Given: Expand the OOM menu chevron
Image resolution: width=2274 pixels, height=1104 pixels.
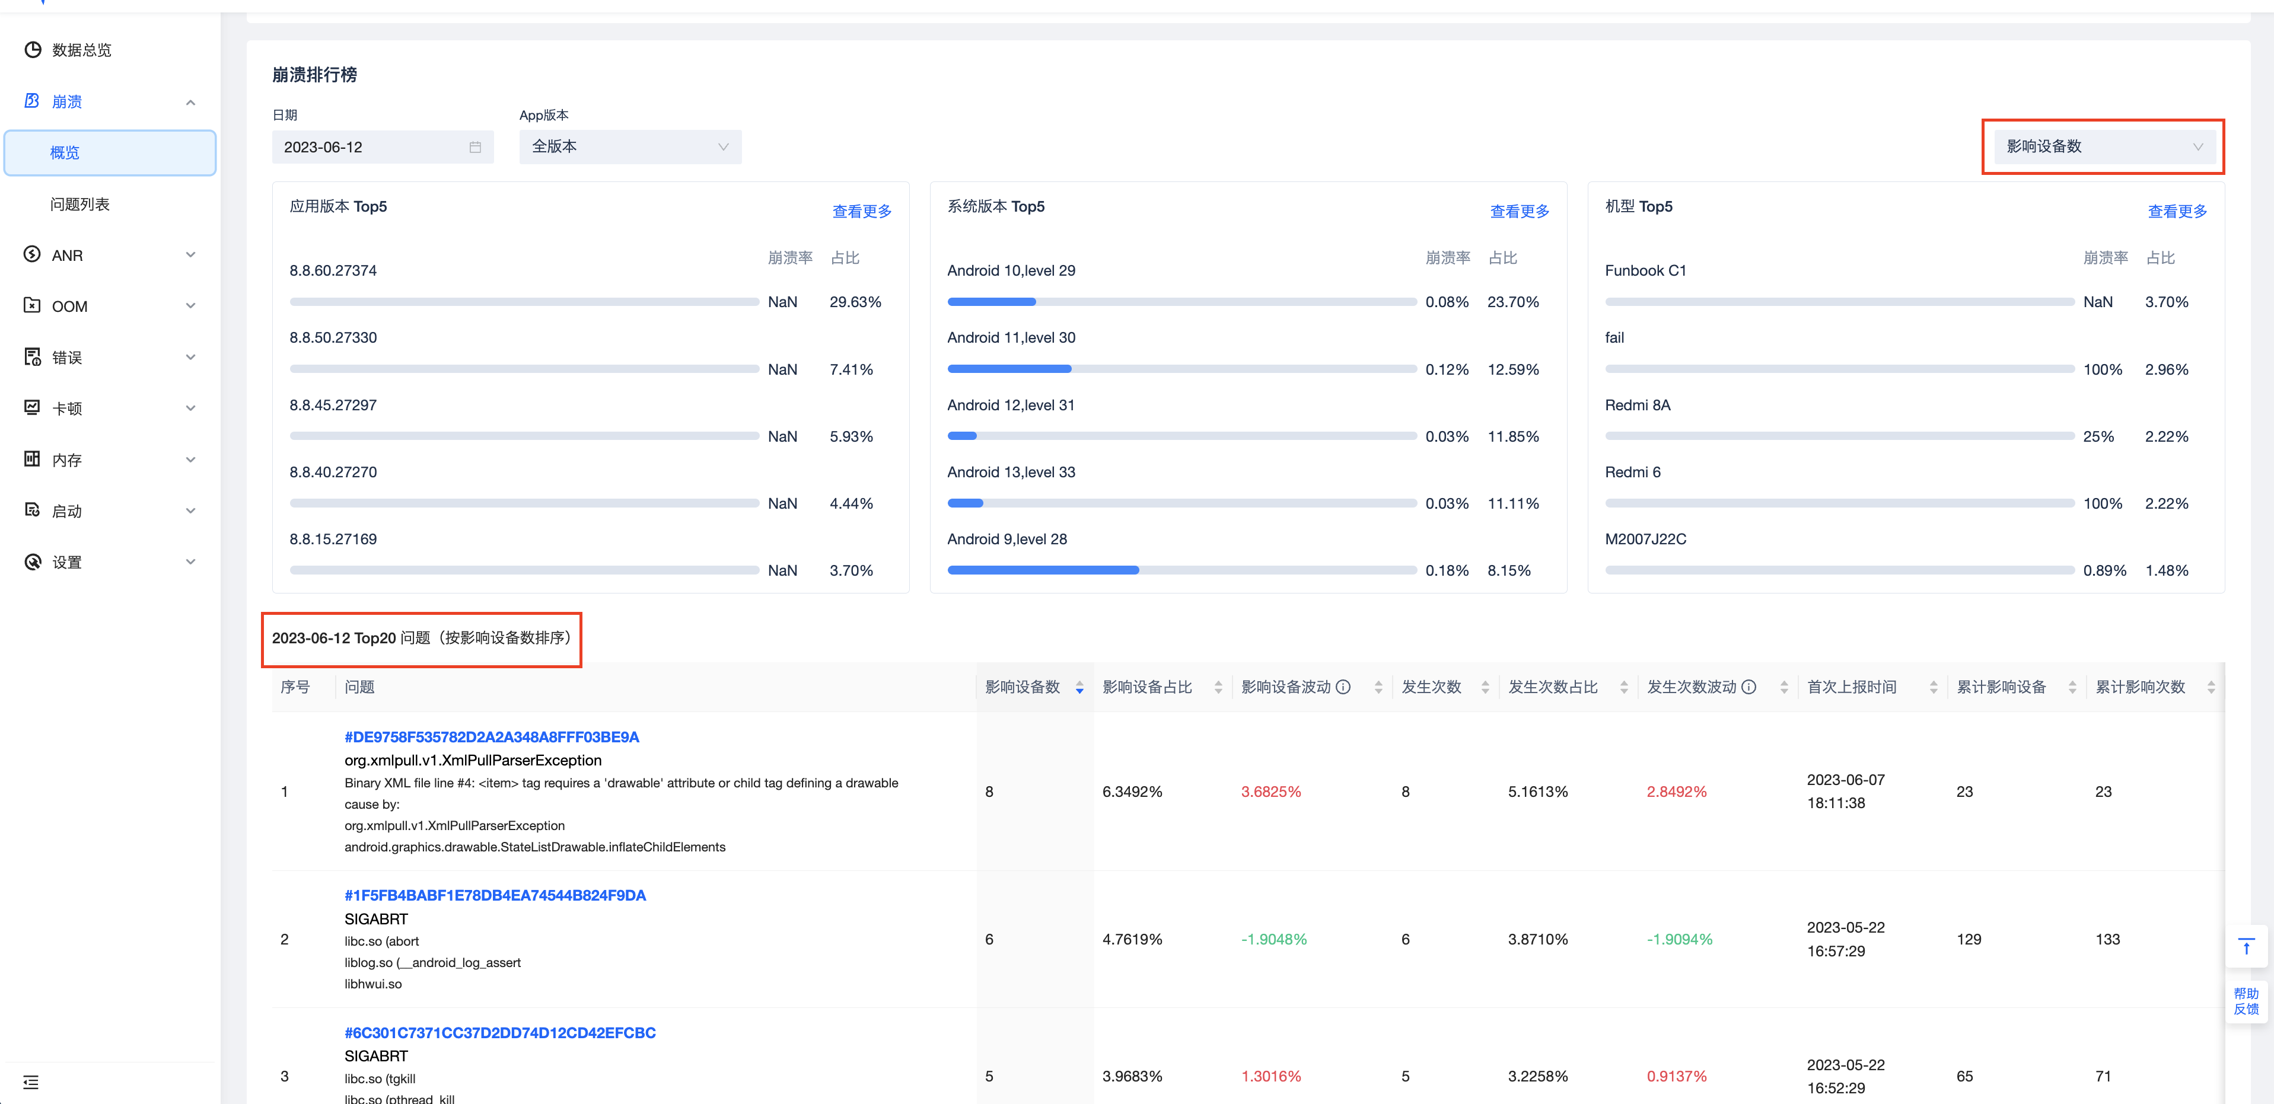Looking at the screenshot, I should (x=190, y=305).
